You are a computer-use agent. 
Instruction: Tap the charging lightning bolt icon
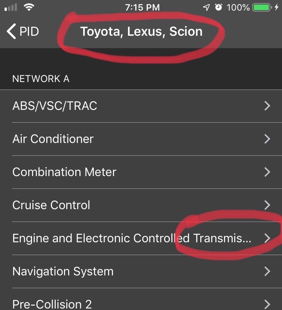point(277,8)
